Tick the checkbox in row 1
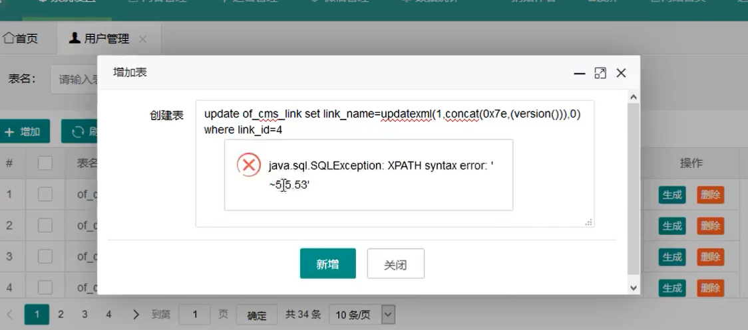 [45, 195]
